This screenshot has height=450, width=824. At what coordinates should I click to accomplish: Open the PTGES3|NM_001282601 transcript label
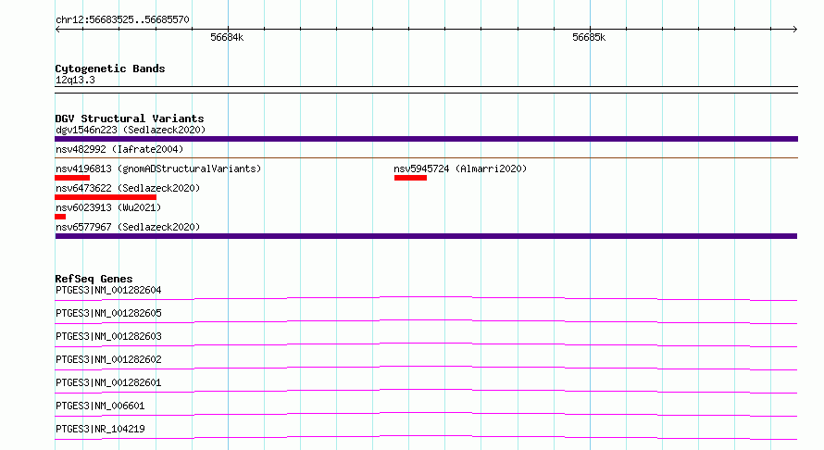tap(108, 382)
